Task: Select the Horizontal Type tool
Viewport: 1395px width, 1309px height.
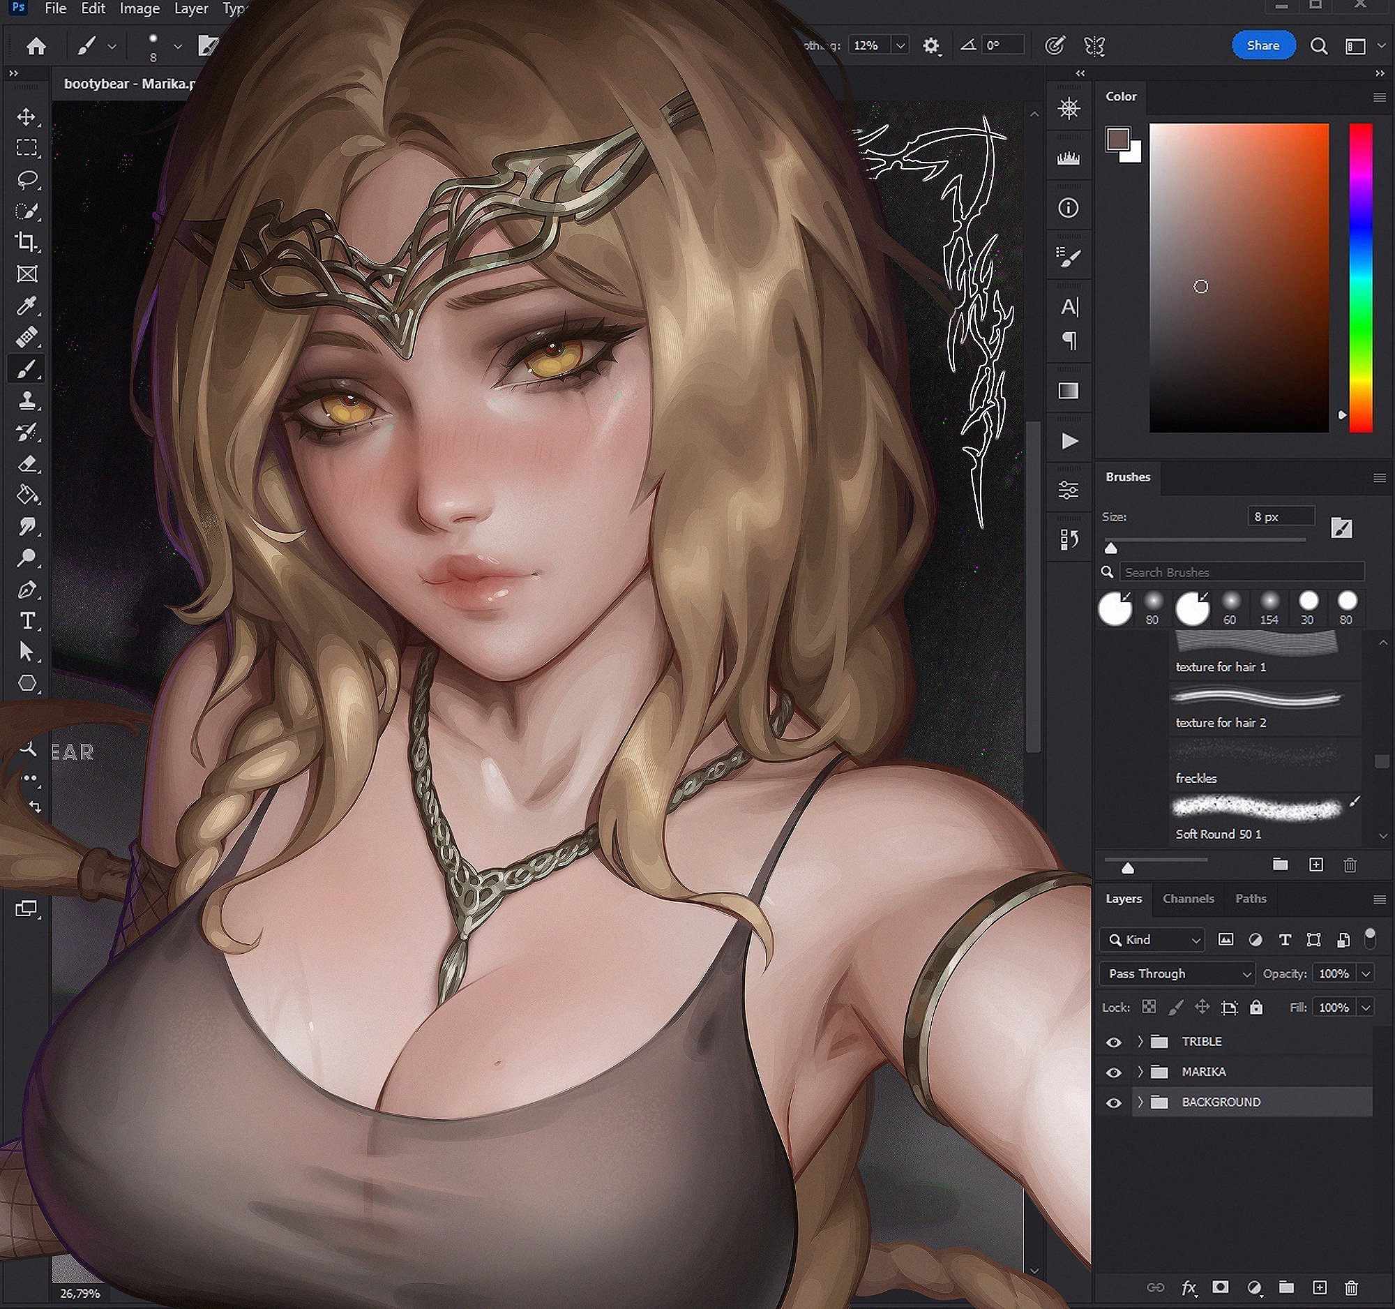Action: [x=27, y=620]
